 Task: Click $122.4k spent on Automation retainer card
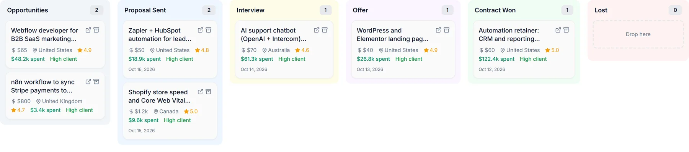point(496,59)
